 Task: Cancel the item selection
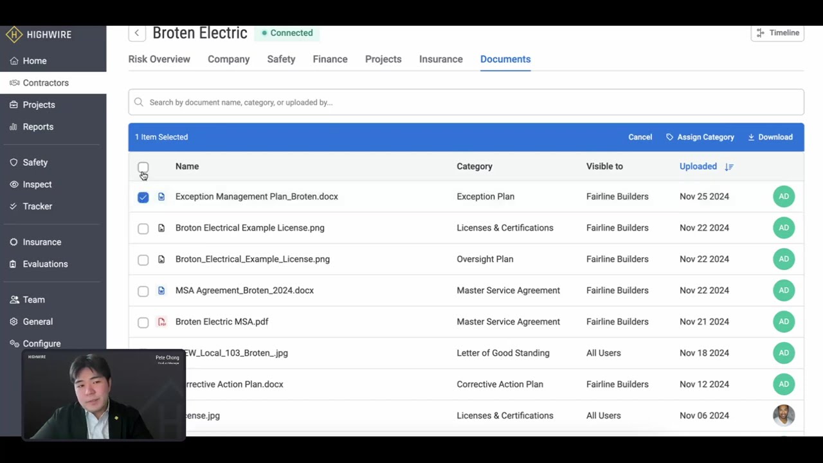[x=640, y=137]
